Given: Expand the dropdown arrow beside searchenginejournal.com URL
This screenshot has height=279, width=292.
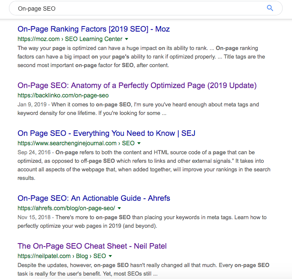Looking at the screenshot, I should [139, 143].
